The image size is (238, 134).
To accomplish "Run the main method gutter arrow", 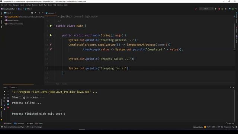I will tap(51, 35).
